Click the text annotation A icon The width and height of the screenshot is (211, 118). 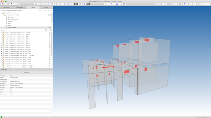112,4
